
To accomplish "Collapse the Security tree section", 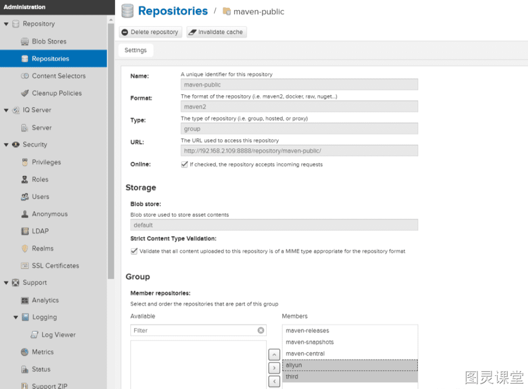I will click(6, 145).
